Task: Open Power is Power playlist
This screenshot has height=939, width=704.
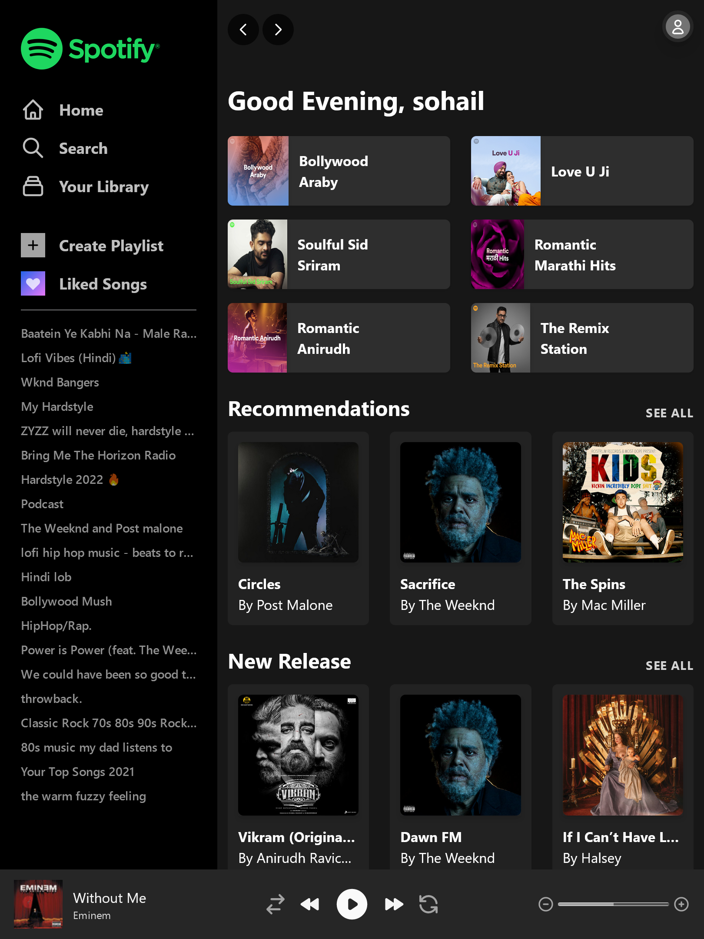Action: [109, 650]
